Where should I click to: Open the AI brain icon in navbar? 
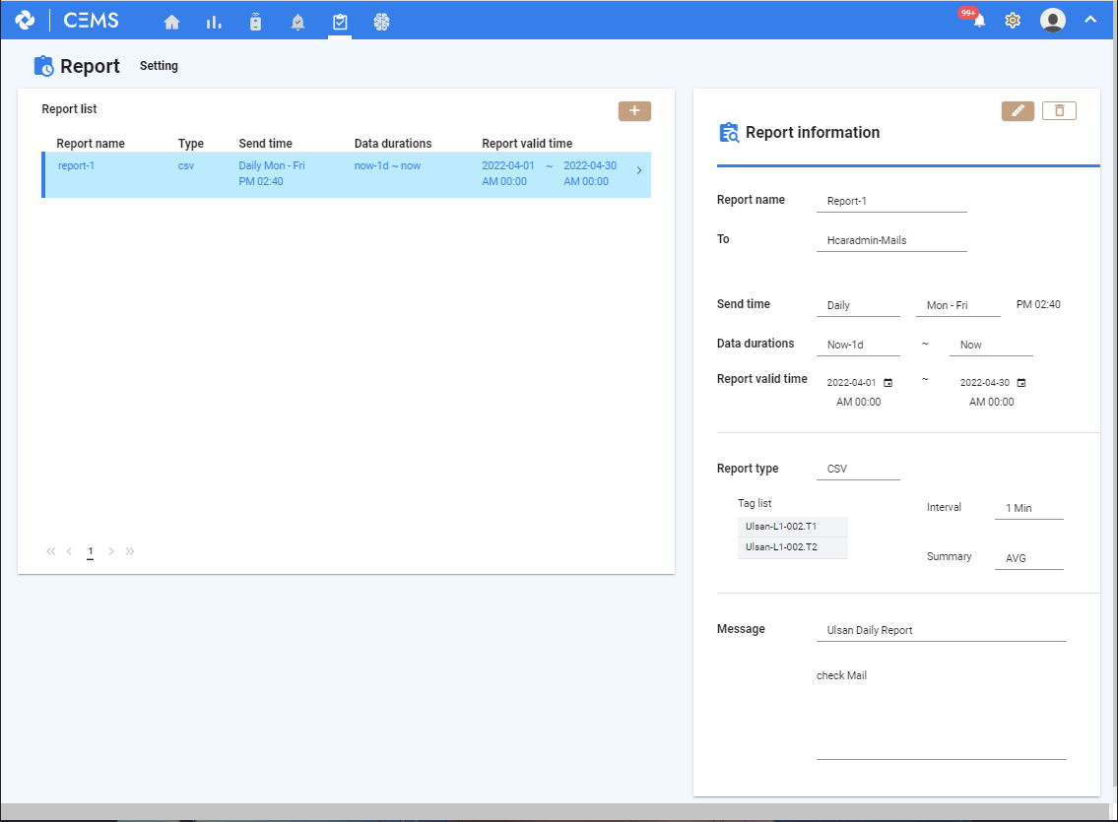point(382,22)
